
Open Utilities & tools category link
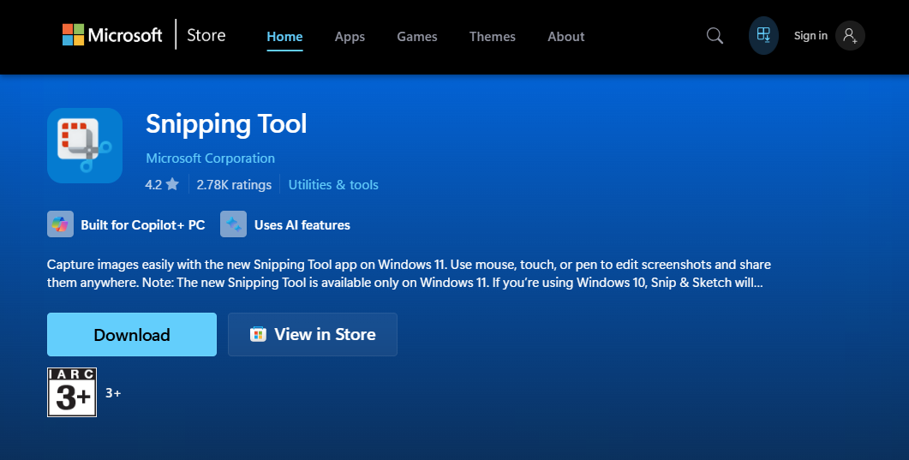(x=333, y=185)
